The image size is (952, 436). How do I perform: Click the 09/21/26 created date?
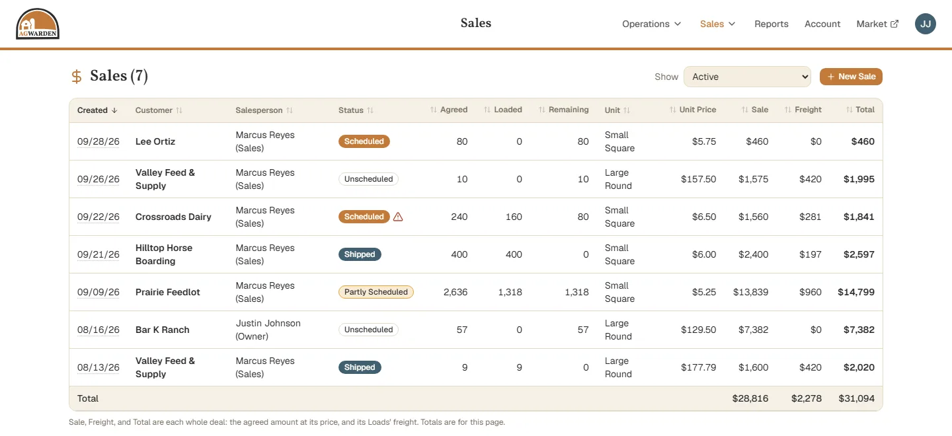(x=99, y=254)
